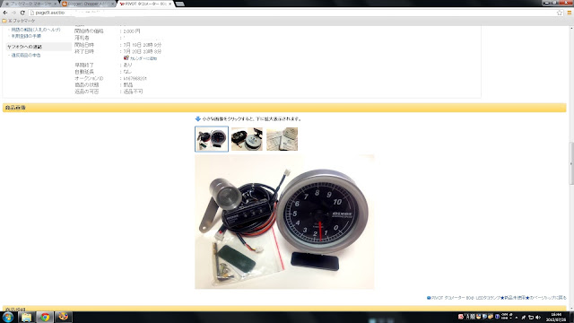Click the end date value 7月20日
Screen dimensions: 574x323
[x=143, y=52]
